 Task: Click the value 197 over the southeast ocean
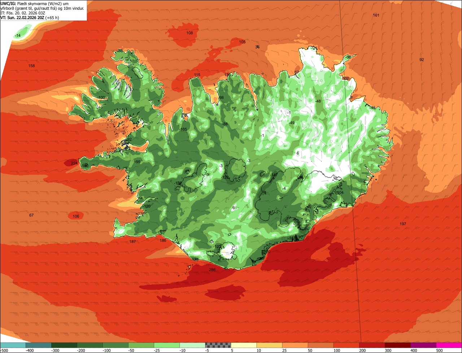tap(403, 224)
